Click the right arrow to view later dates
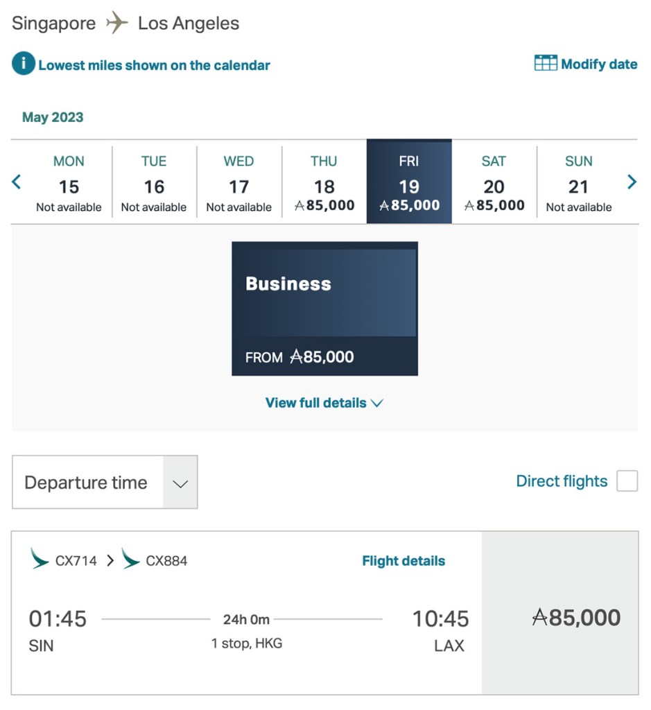This screenshot has width=651, height=710. pos(632,182)
